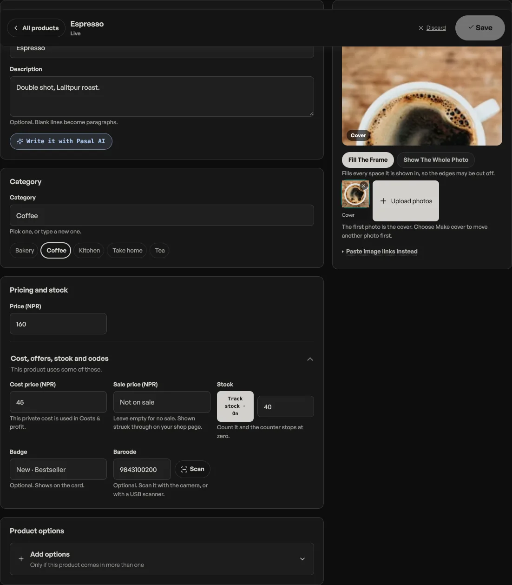The image size is (512, 585).
Task: Choose Show The Whole Photo mode
Action: 436,160
